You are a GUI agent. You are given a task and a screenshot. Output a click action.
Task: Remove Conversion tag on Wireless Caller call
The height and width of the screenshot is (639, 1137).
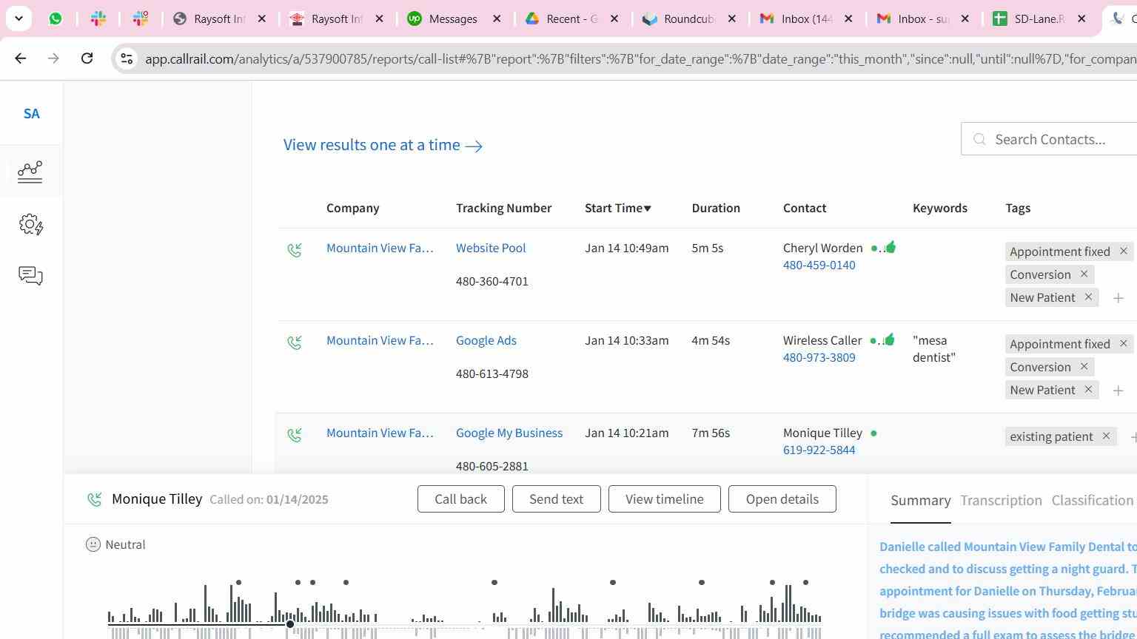(1084, 367)
